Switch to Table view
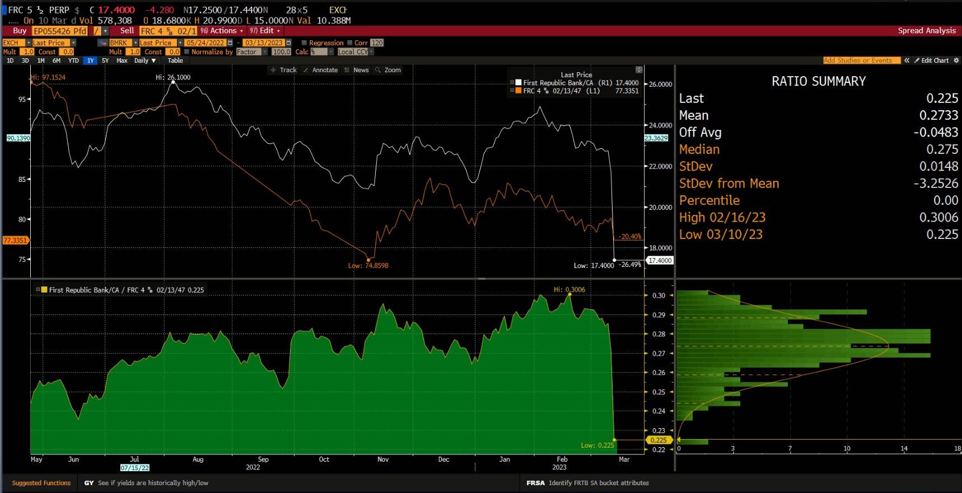962x493 pixels. point(175,60)
